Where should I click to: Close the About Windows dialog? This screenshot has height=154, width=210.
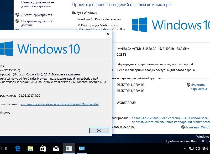(x=108, y=34)
